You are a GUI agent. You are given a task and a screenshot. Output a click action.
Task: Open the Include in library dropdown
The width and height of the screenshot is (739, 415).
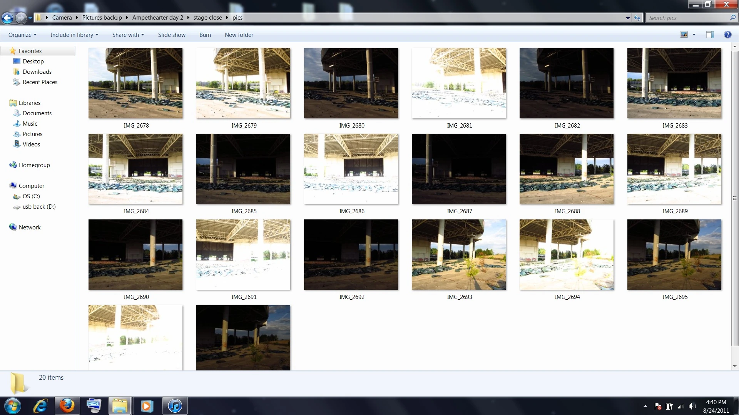(74, 35)
